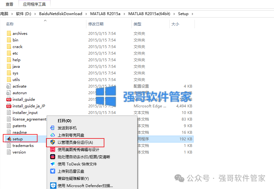Viewport: 274px width, 189px height.
Task: Click the Setup breadcrumb segment
Action: [183, 14]
